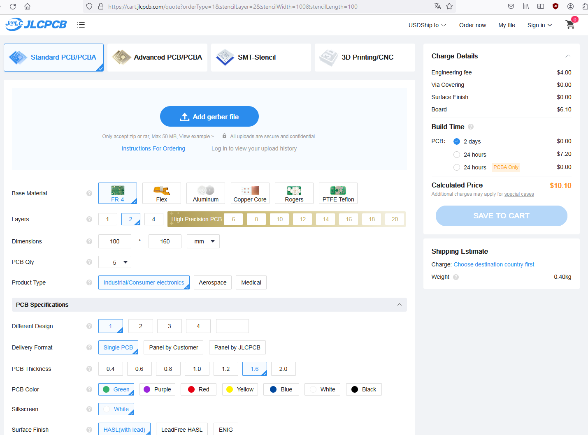
Task: Open My file in top navigation
Action: (x=507, y=25)
